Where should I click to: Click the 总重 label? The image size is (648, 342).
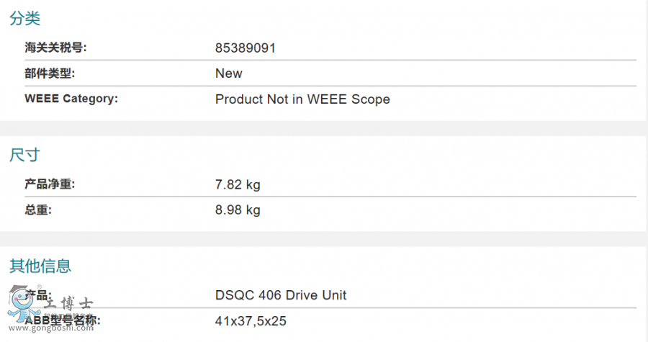(38, 210)
